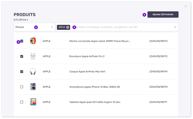Click the iPad 10.9 product image

tap(33, 102)
